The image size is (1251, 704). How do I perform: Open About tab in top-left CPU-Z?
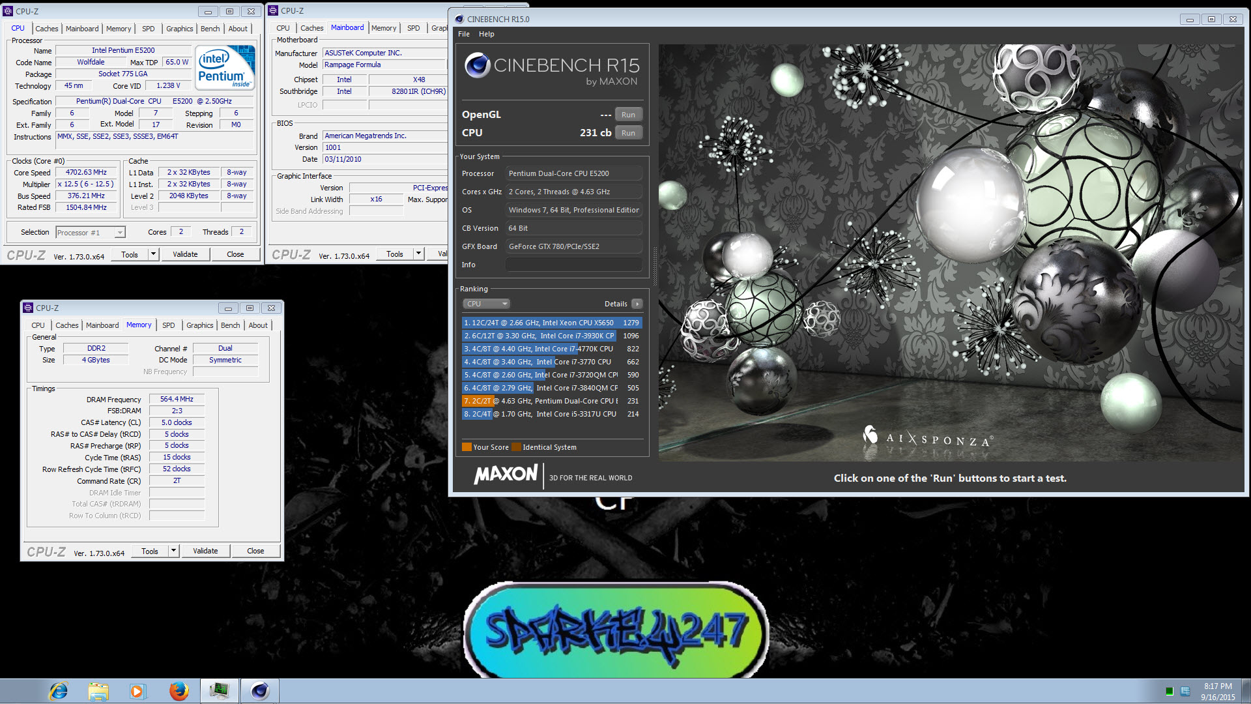(238, 29)
